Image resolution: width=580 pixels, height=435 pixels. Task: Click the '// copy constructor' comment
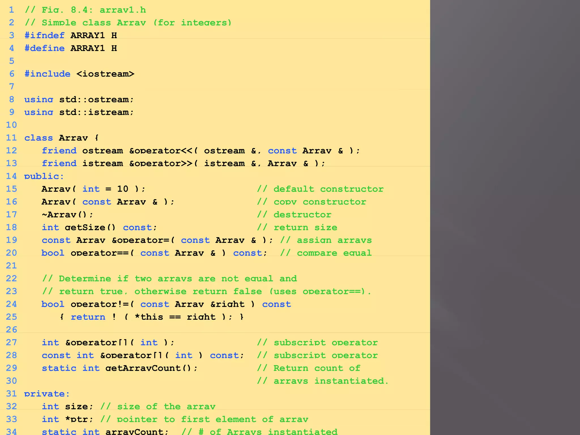[312, 202]
